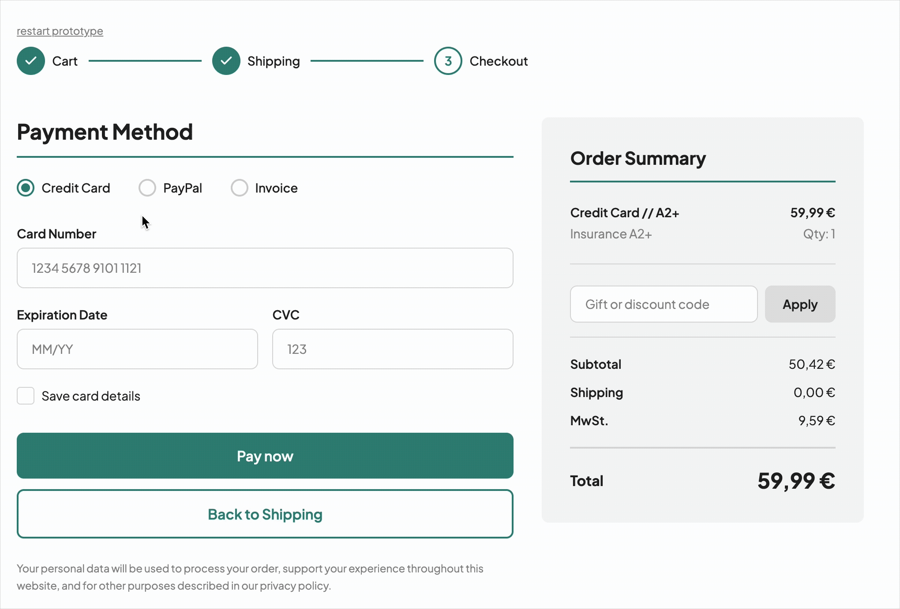Open the restart prototype link
900x609 pixels.
pyautogui.click(x=60, y=31)
